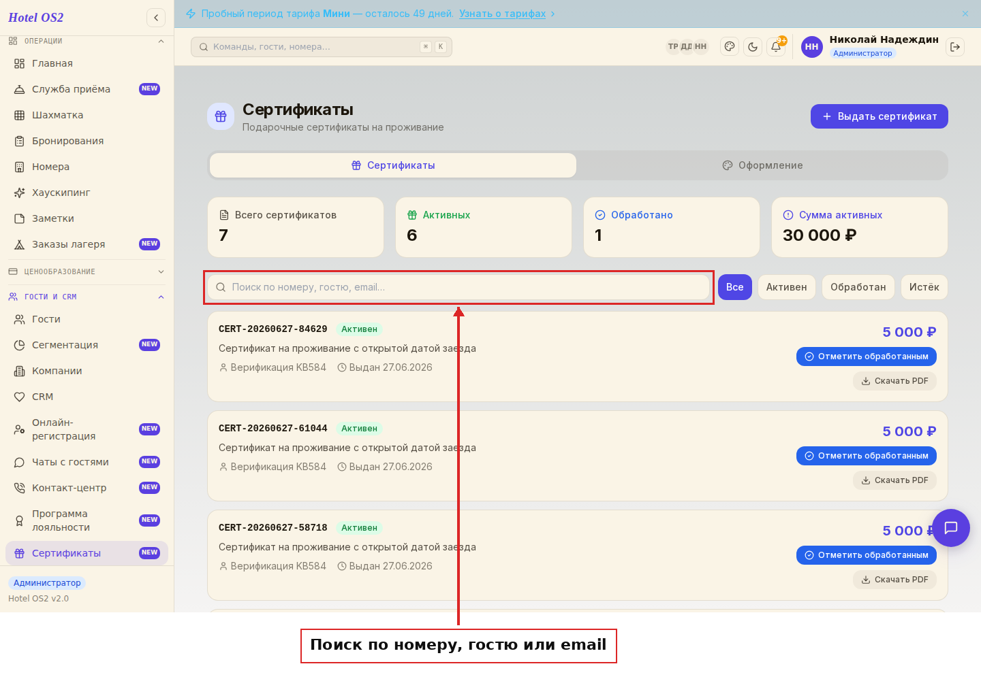Image resolution: width=981 pixels, height=679 pixels.
Task: Click the 'Обработано' stat card
Action: (x=672, y=227)
